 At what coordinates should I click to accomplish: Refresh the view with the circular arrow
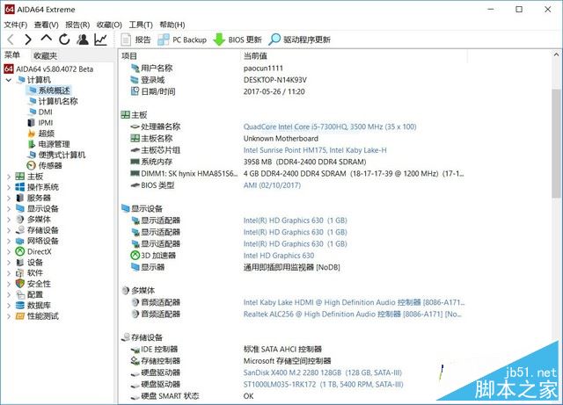click(x=64, y=40)
